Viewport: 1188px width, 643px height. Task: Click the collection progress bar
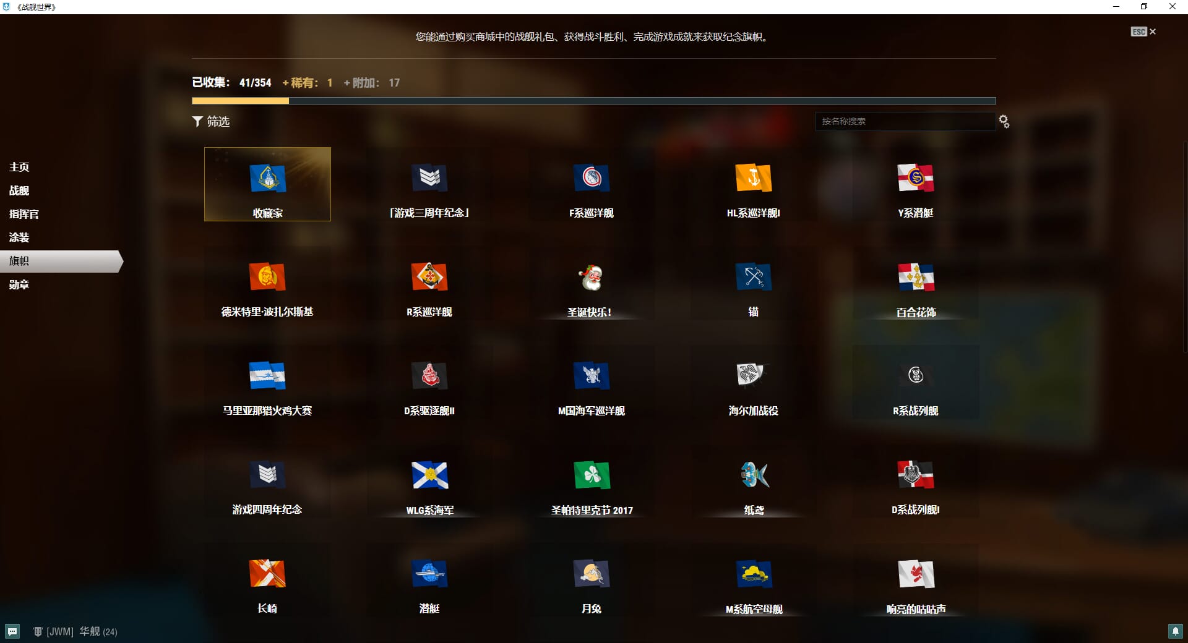coord(593,101)
